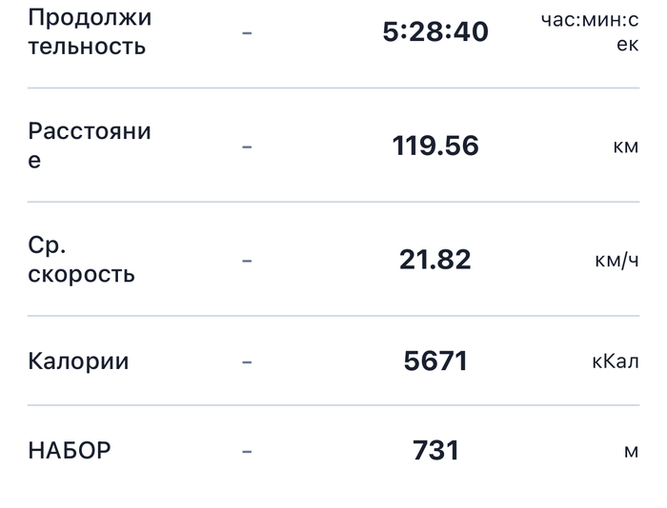The height and width of the screenshot is (508, 667).
Task: Select the distance value 119.56
Action: tap(435, 146)
